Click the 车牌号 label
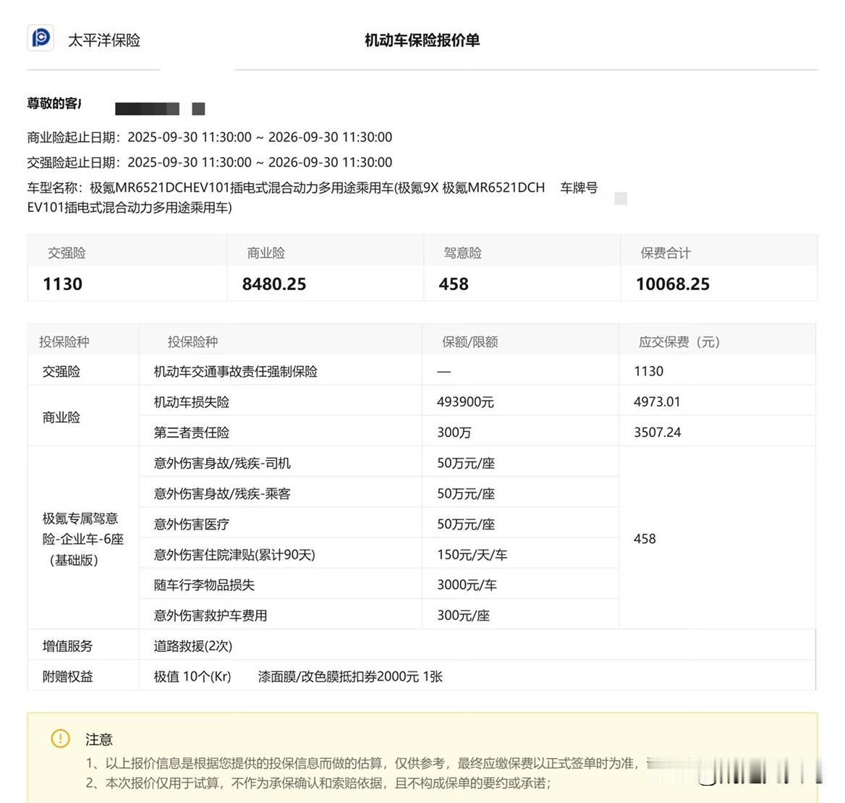Viewport: 845px width, 803px height. [x=579, y=187]
